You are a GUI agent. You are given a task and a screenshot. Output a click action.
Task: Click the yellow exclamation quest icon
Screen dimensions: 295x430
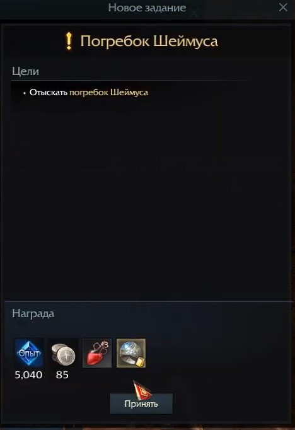tap(69, 41)
